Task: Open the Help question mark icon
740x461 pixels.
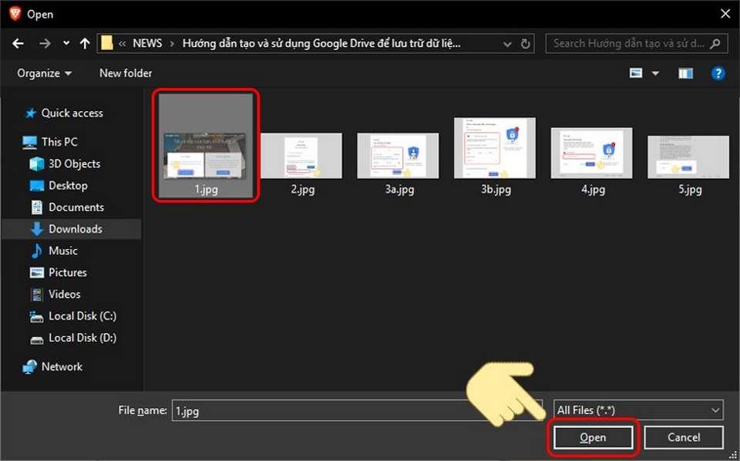Action: (x=718, y=73)
